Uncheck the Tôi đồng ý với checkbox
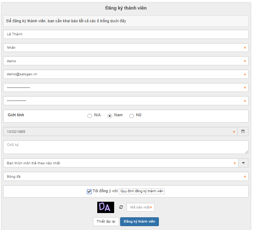The image size is (254, 230). click(89, 191)
